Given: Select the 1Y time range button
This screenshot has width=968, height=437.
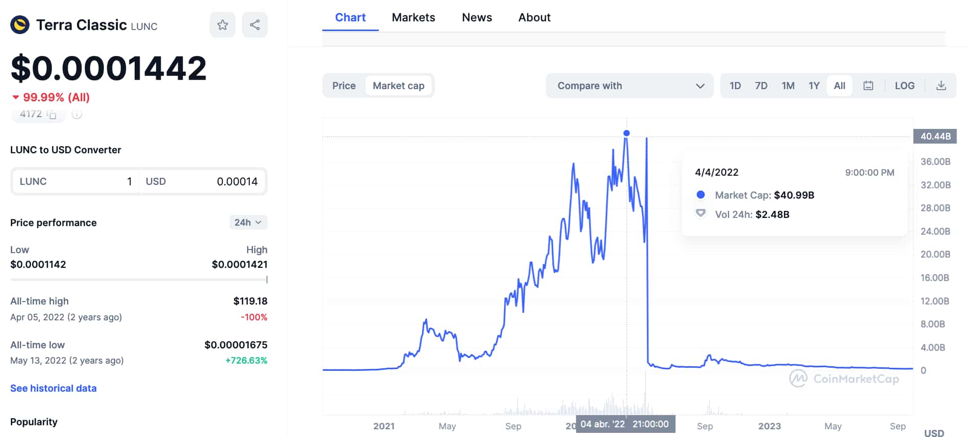Looking at the screenshot, I should (813, 86).
